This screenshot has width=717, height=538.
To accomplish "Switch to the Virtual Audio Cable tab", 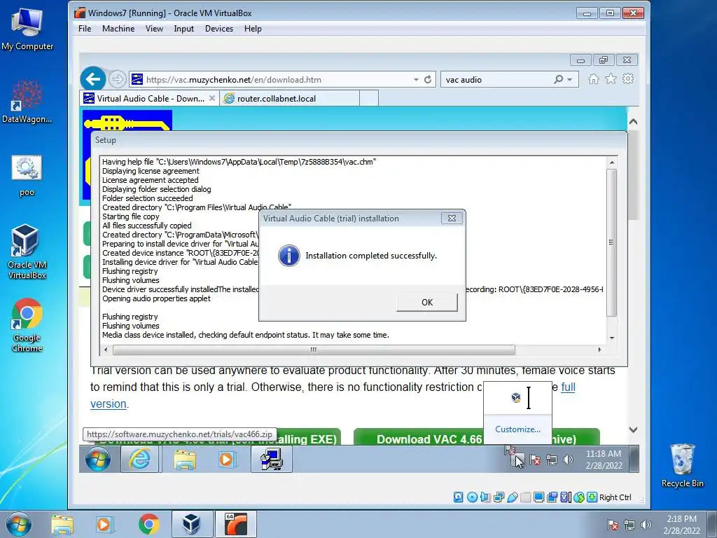I will (x=150, y=98).
